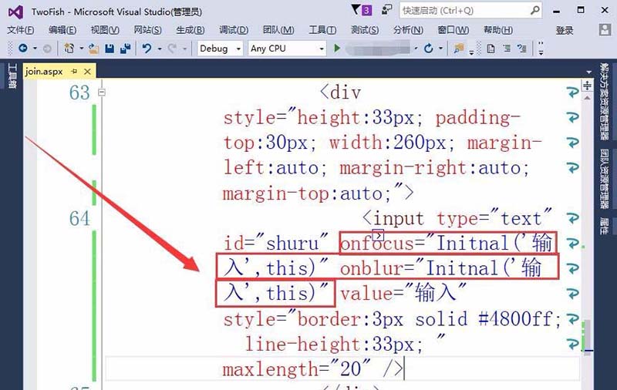Switch to the join.aspx tab
Viewport: 617px width, 390px height.
click(x=44, y=72)
